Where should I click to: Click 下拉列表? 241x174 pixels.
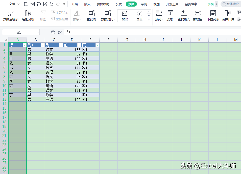tap(213, 15)
